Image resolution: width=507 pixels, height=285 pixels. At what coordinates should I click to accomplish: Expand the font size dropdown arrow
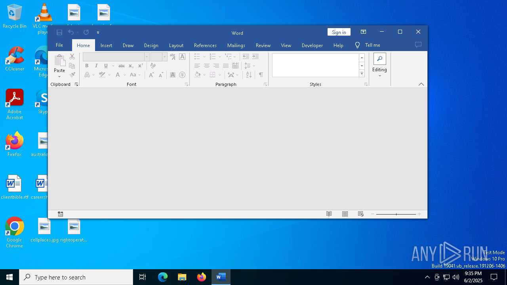click(x=164, y=57)
